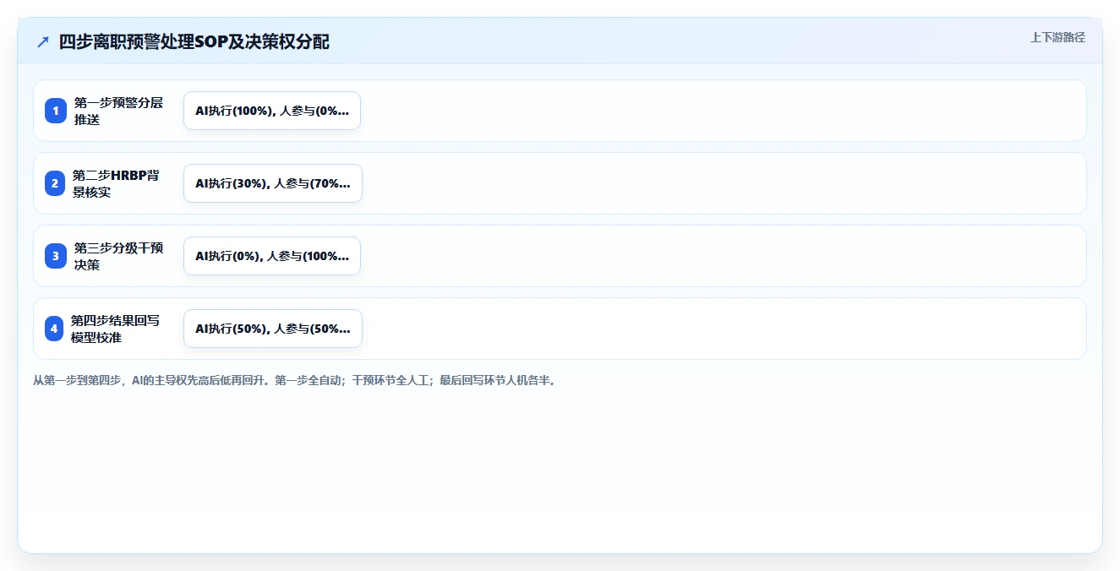Expand the truncated AI执行(50%) chip
Screen dimensions: 1120x571
point(272,329)
